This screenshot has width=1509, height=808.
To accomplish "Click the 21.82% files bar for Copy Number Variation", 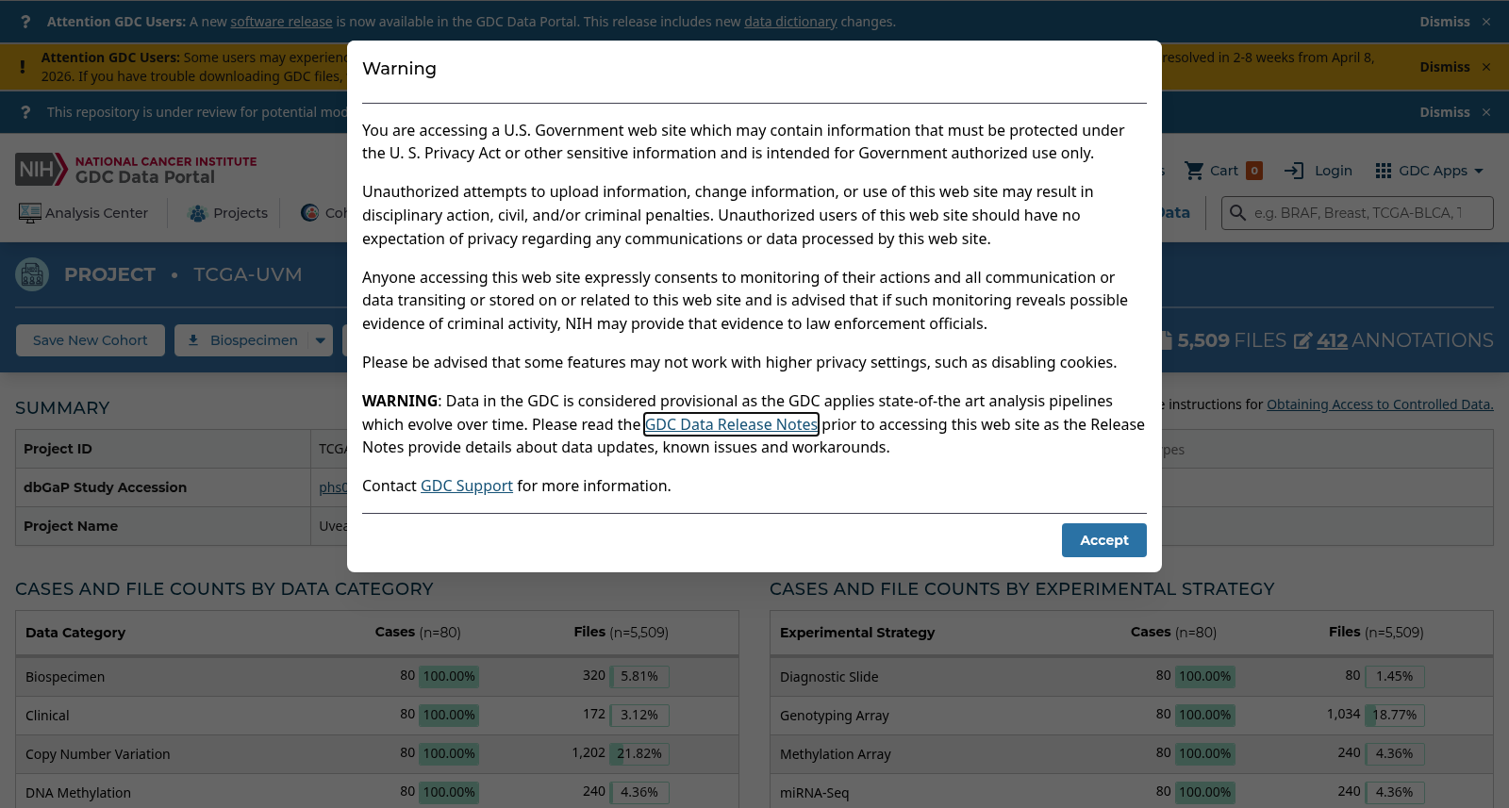I will pos(639,753).
